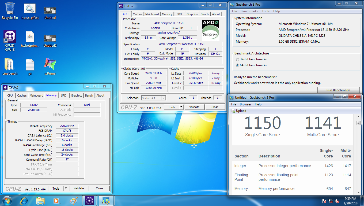364x206 pixels.
Task: Click Bus Speed value 270.04 MHz
Action: 154,83
